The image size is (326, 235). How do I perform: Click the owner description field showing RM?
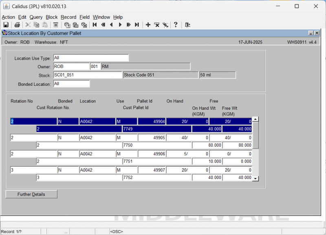(145, 66)
